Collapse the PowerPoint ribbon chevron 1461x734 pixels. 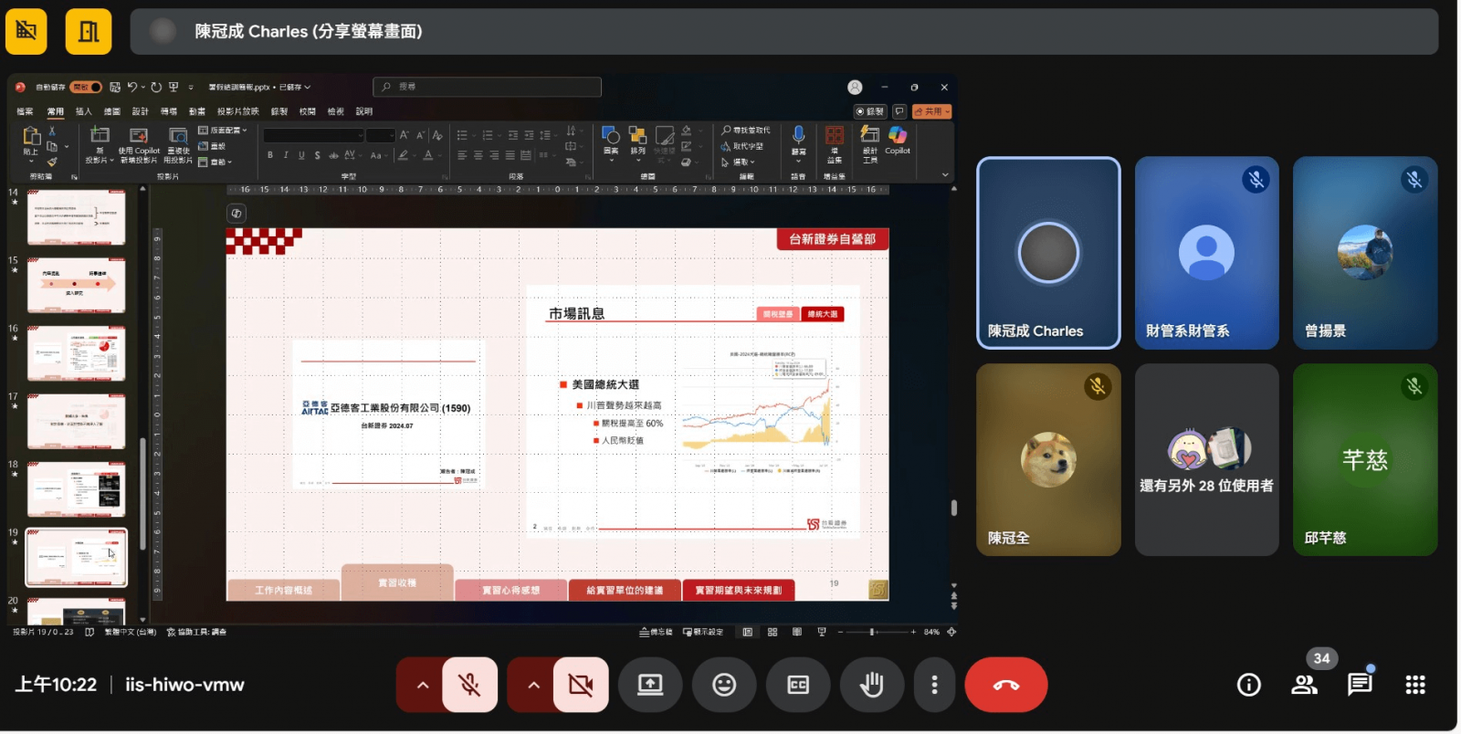coord(945,174)
